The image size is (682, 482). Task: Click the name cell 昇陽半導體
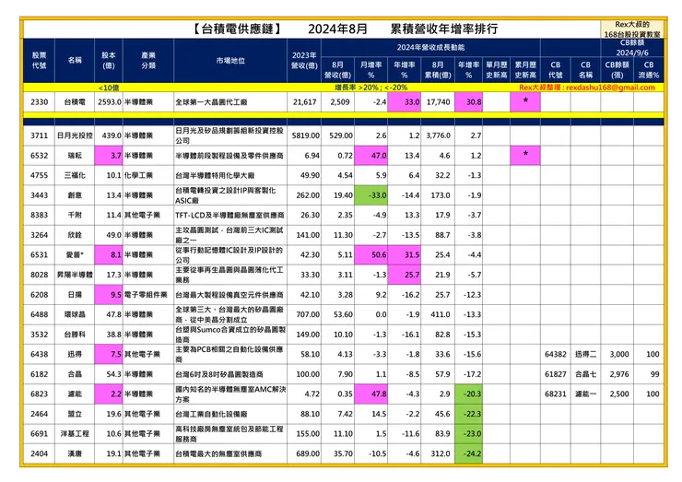pos(75,275)
